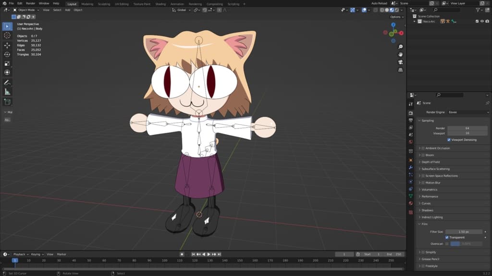Screen dimensions: 492x276
Task: Expand the Neco-Arc collection tree
Action: [x=415, y=21]
